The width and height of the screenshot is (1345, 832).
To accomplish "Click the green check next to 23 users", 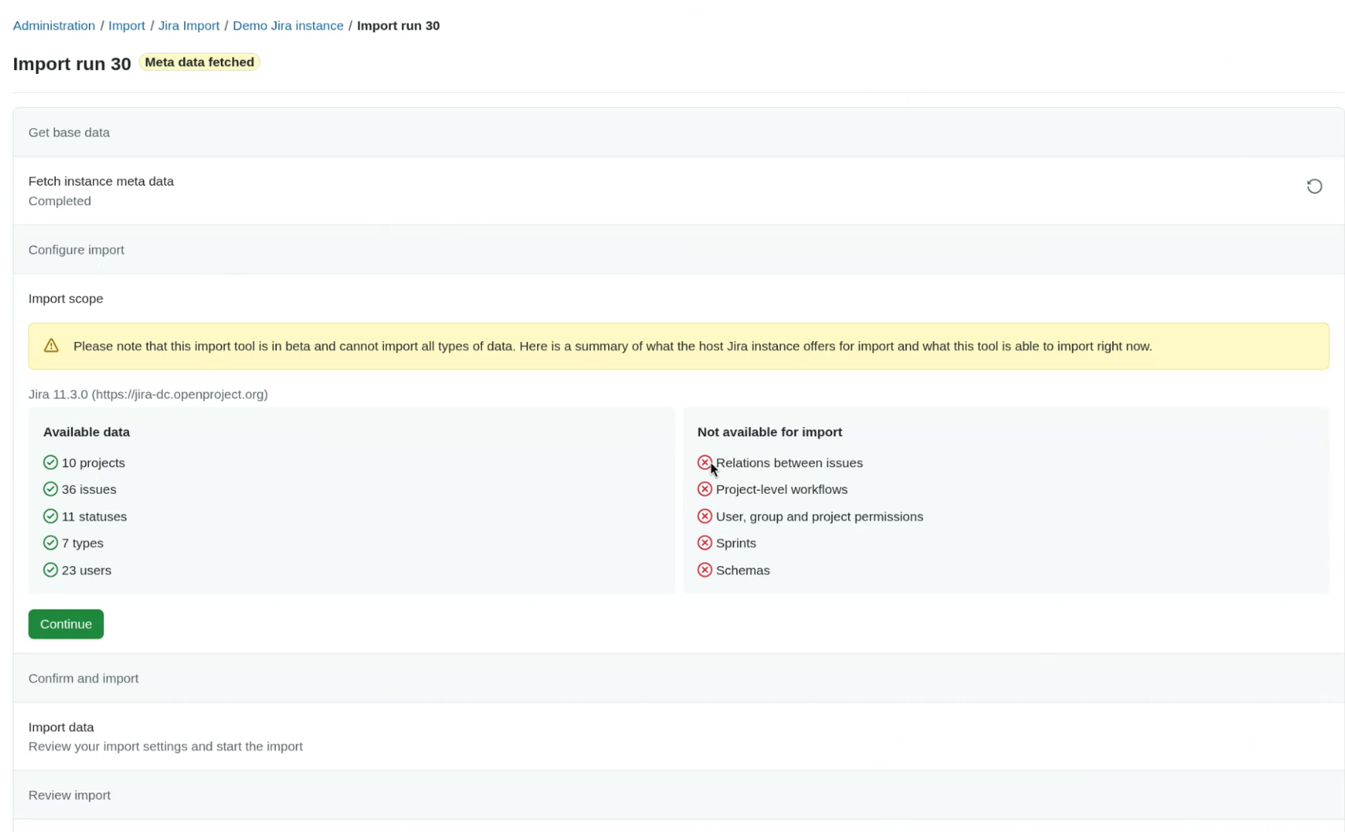I will click(50, 570).
